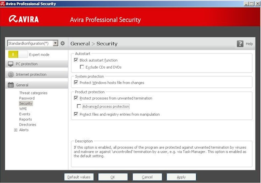Open the Password settings item
Screen dimensions: 261x183
[27, 98]
